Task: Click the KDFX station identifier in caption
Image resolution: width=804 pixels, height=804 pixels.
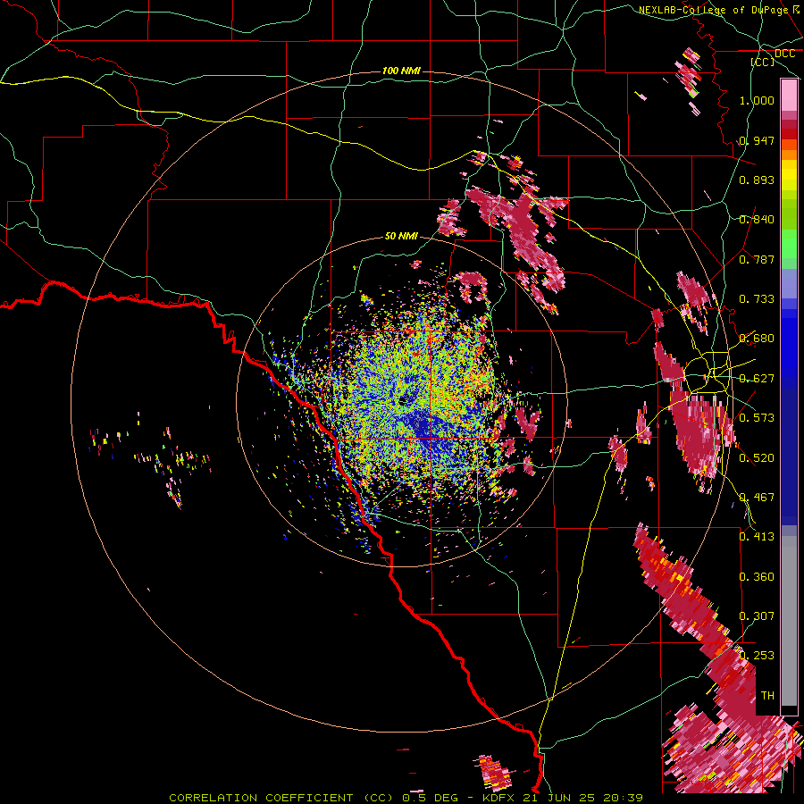Action: [x=500, y=798]
